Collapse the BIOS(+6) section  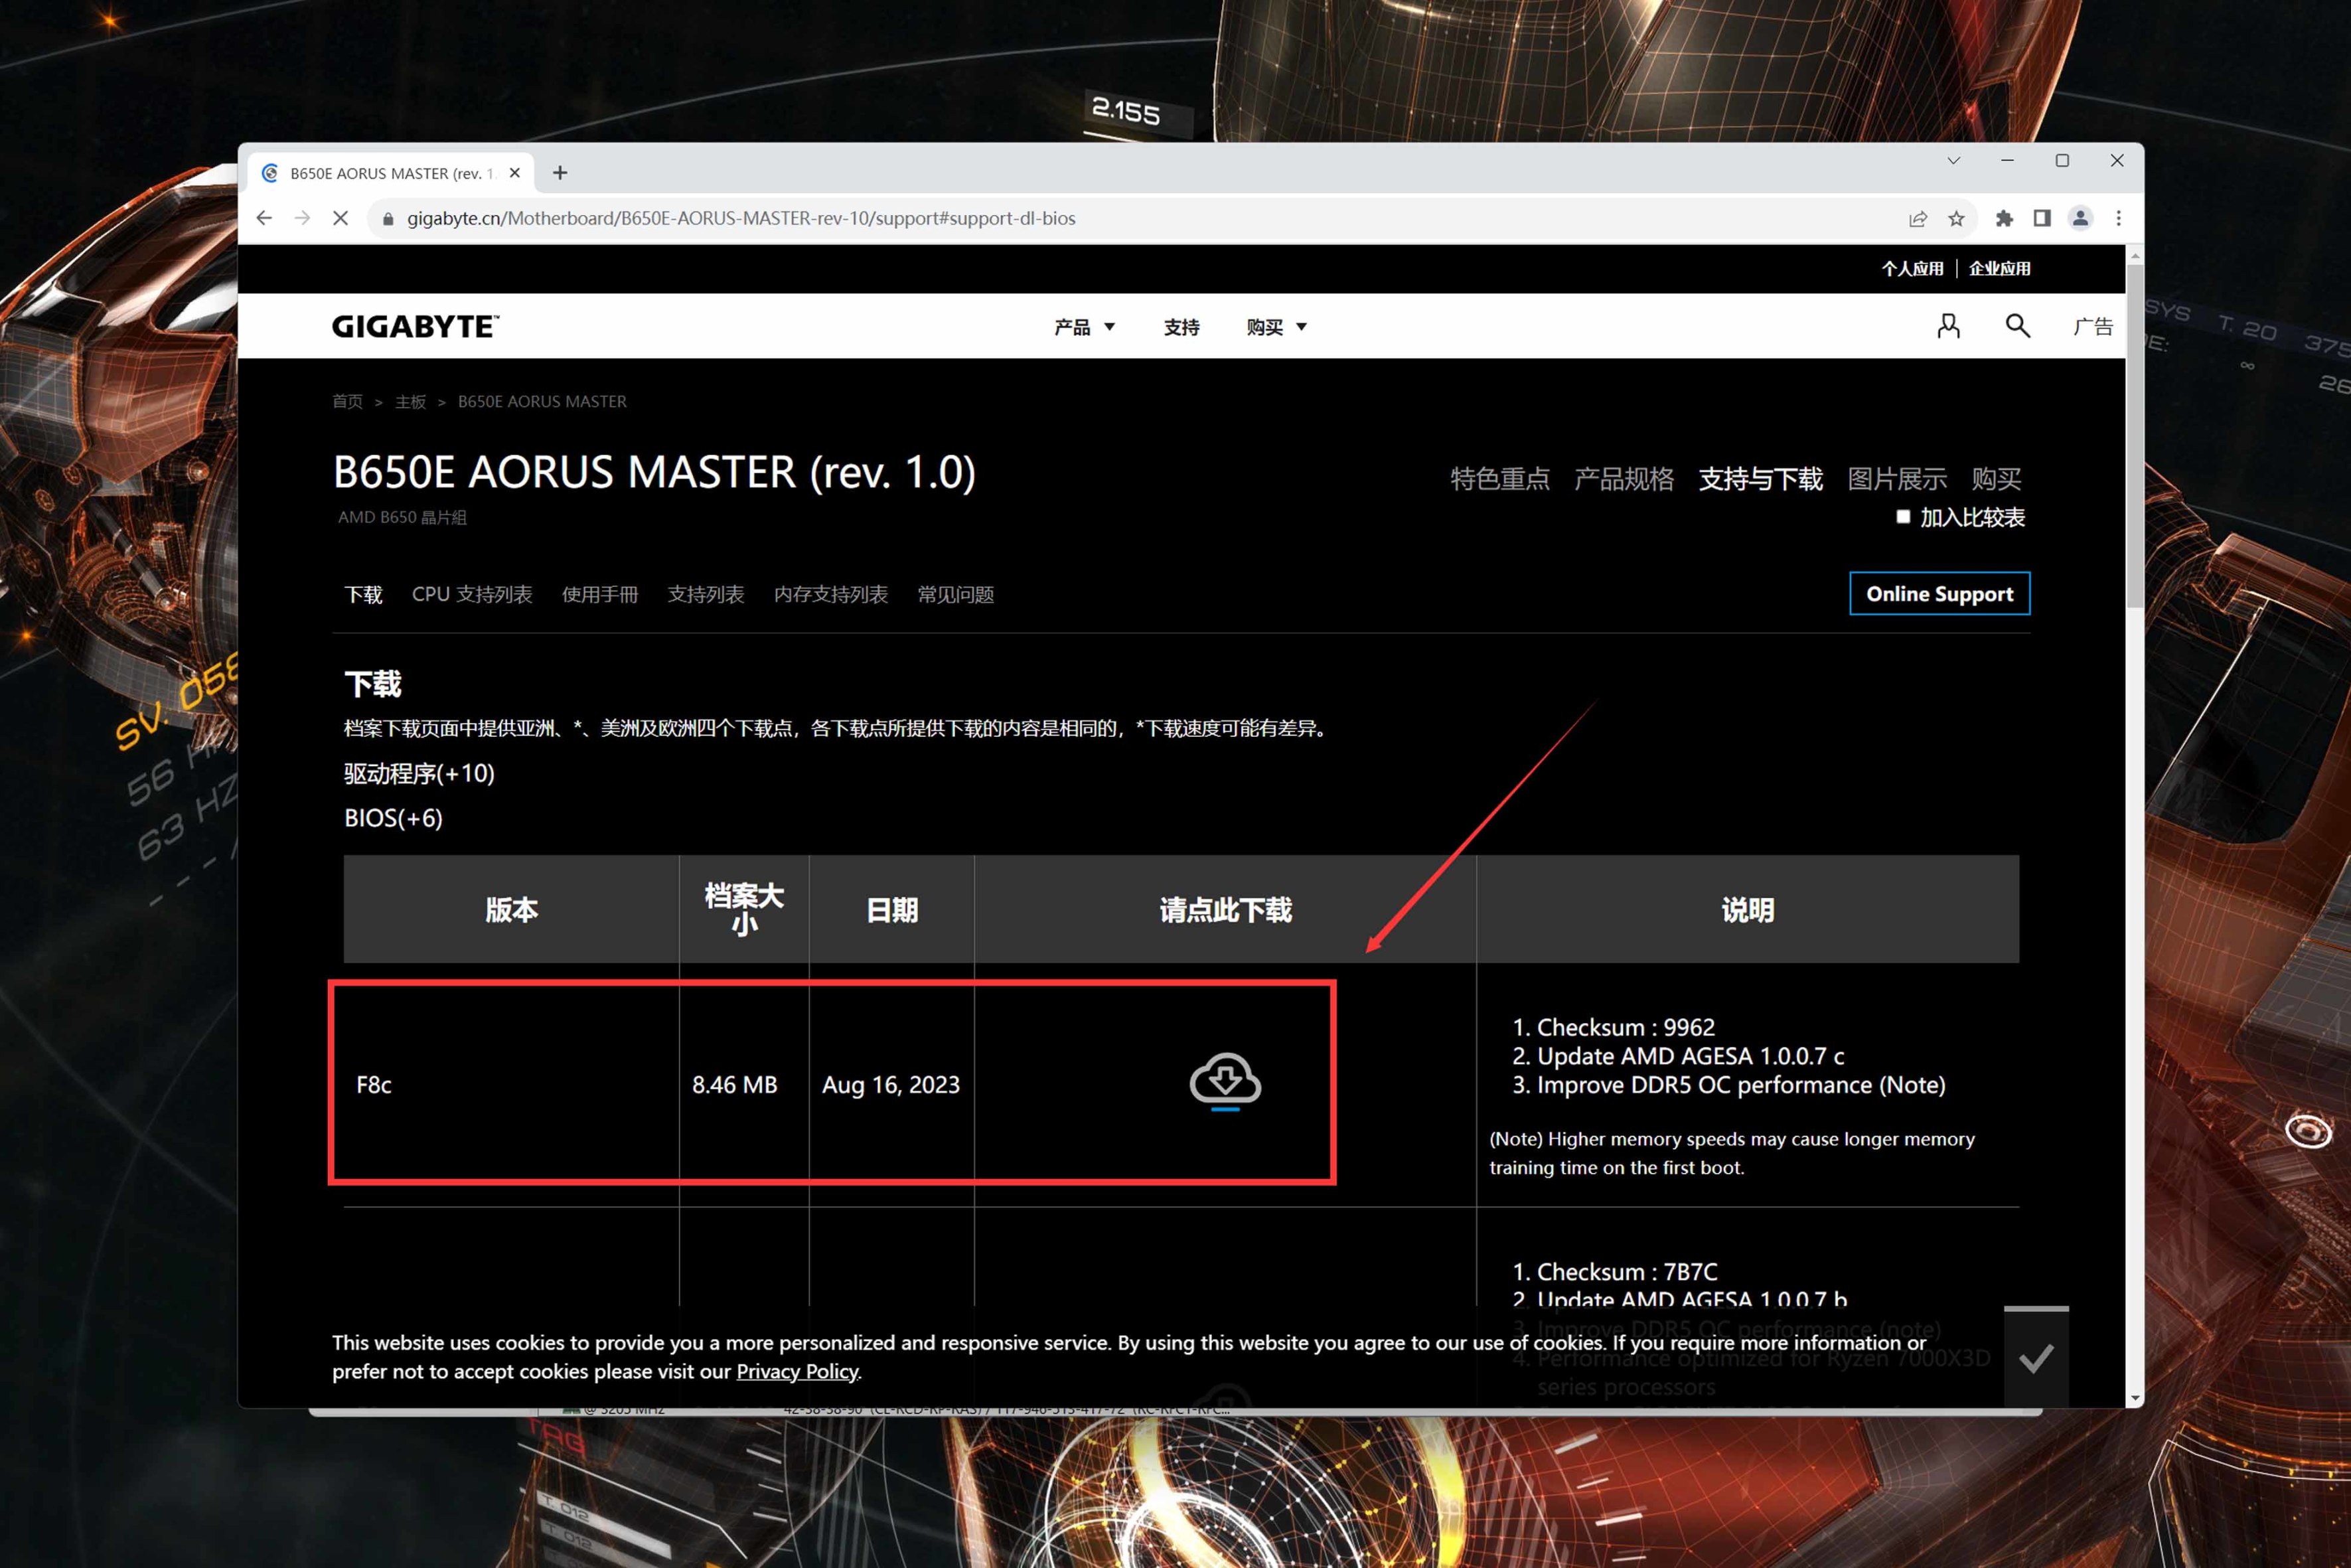(x=393, y=818)
